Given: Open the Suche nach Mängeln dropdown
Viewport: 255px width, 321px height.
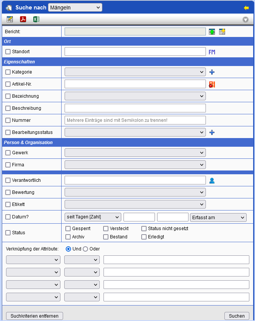Looking at the screenshot, I should [75, 7].
